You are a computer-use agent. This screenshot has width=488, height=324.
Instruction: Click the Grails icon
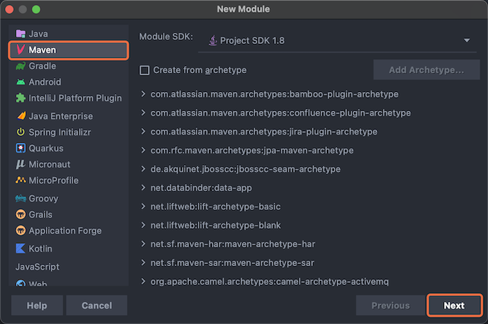[20, 214]
